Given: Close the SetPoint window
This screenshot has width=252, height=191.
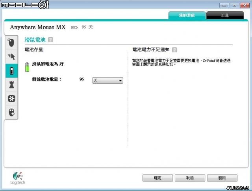Looking at the screenshot, I should pos(245,6).
